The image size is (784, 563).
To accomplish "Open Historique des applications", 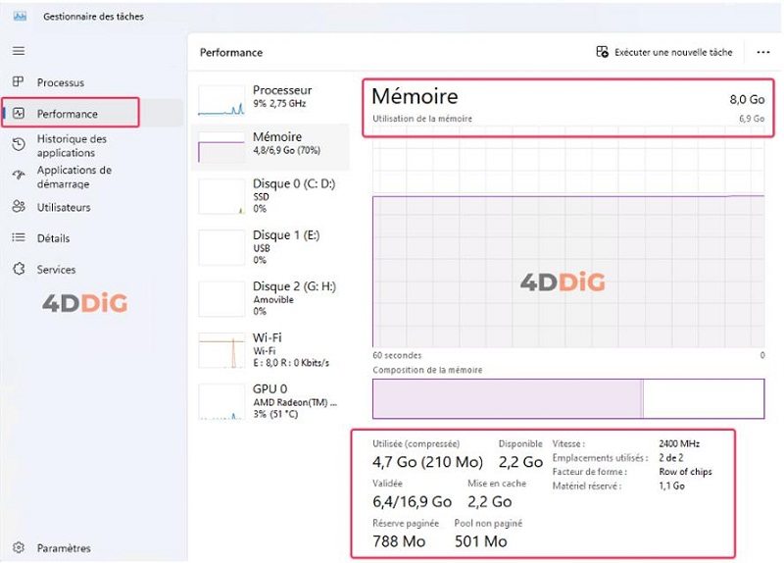I will tap(92, 145).
